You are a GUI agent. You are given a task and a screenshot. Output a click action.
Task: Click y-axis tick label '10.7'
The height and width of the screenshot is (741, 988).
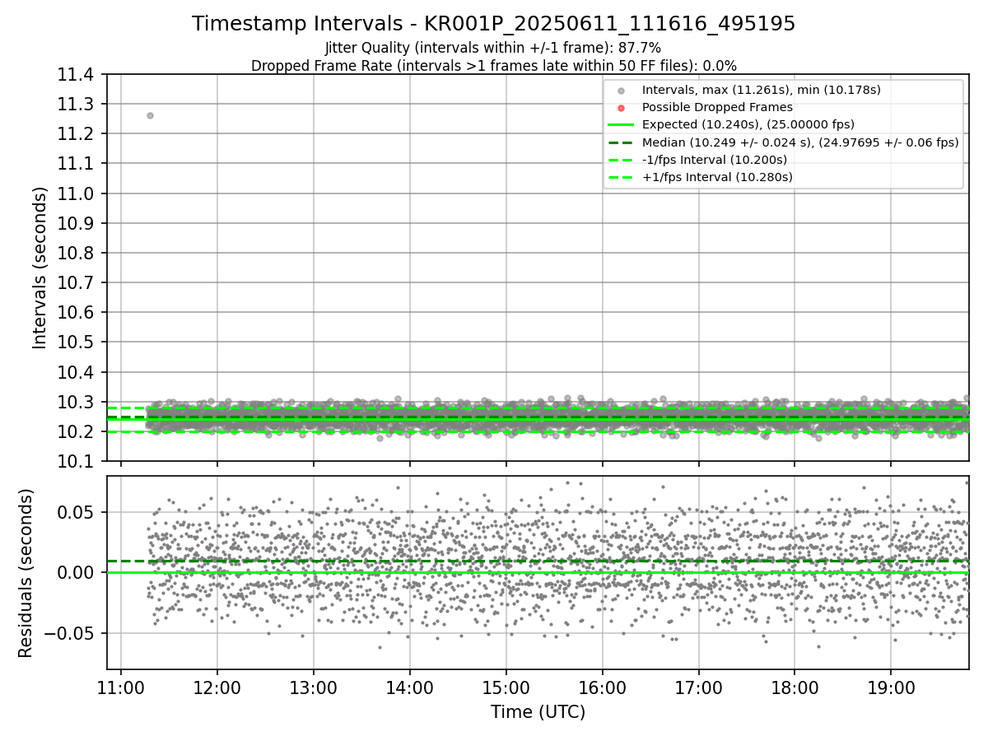click(77, 283)
